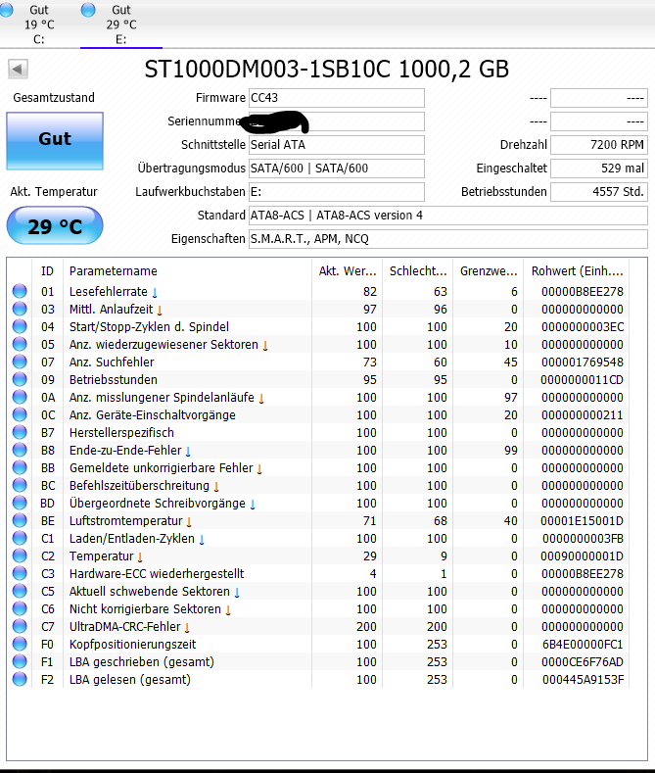The image size is (655, 773).
Task: Select the Lesefehlerrate parameter name
Action: [x=113, y=291]
